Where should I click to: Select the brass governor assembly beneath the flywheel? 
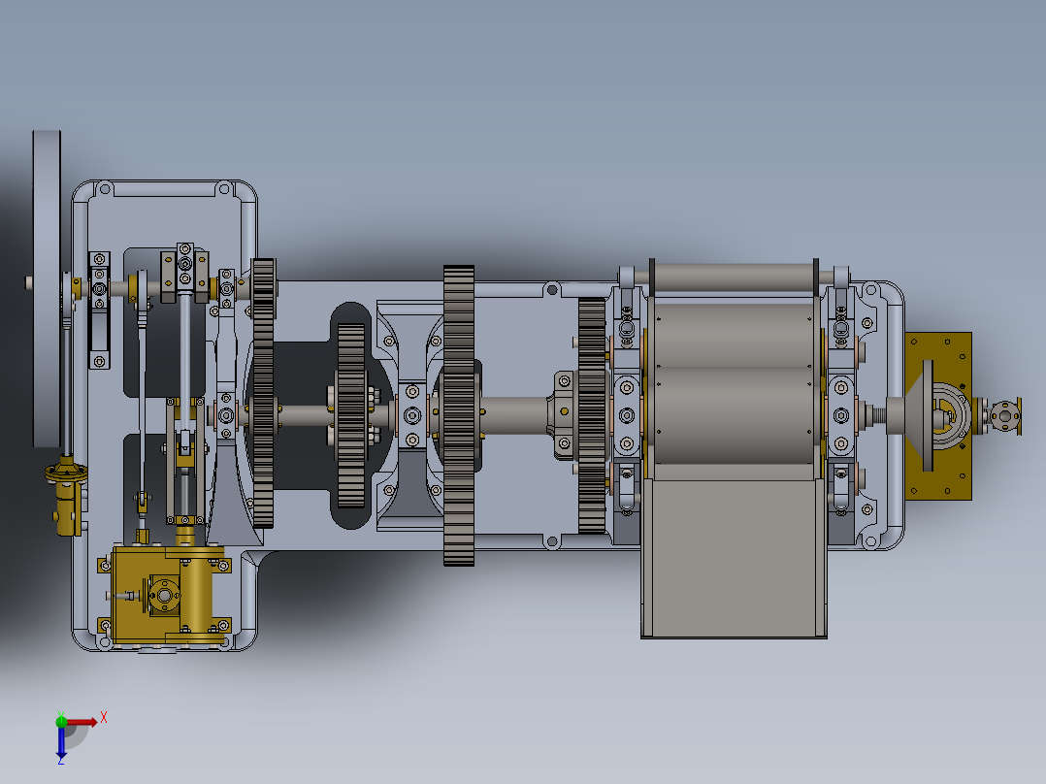coord(67,494)
